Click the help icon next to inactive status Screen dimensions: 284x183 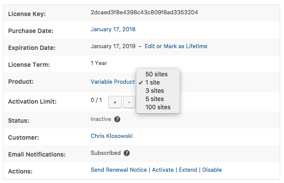[x=117, y=119]
